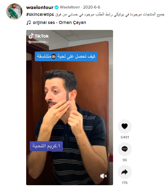
Task: Unmute the video with speaker icon
Action: (x=104, y=176)
